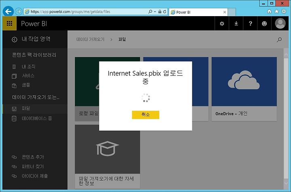
Task: Open the 아이디어 제출 link
Action: (35, 176)
